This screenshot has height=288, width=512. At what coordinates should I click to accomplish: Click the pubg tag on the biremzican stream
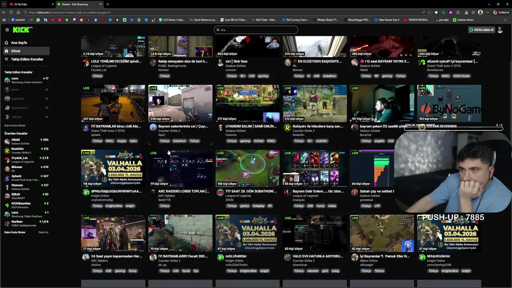[335, 271]
